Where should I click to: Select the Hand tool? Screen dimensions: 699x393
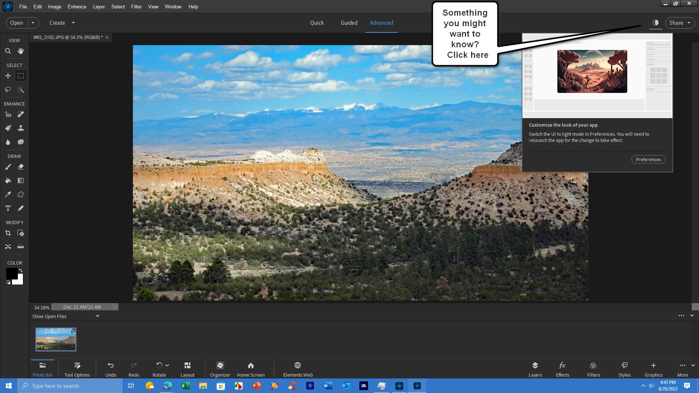[x=21, y=51]
